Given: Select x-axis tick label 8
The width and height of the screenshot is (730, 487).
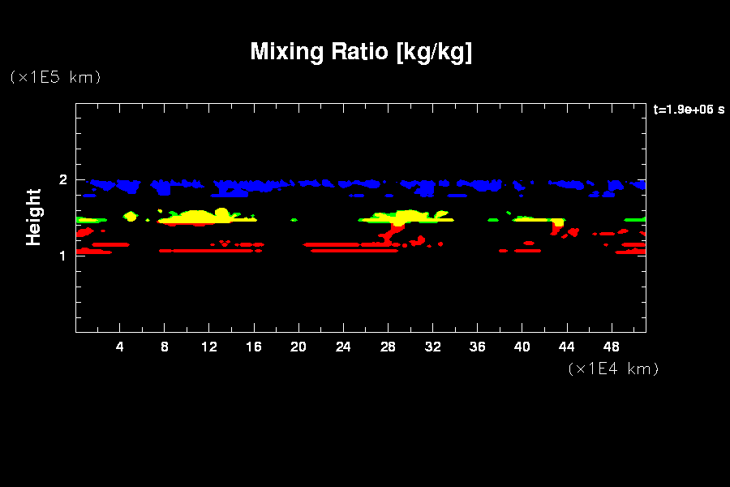Looking at the screenshot, I should tap(165, 347).
